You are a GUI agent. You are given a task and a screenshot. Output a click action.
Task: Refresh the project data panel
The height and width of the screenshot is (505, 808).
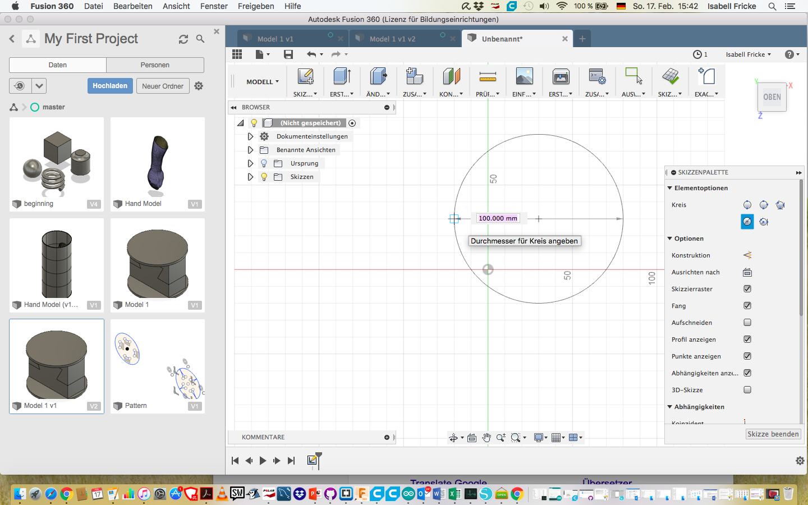click(x=183, y=39)
